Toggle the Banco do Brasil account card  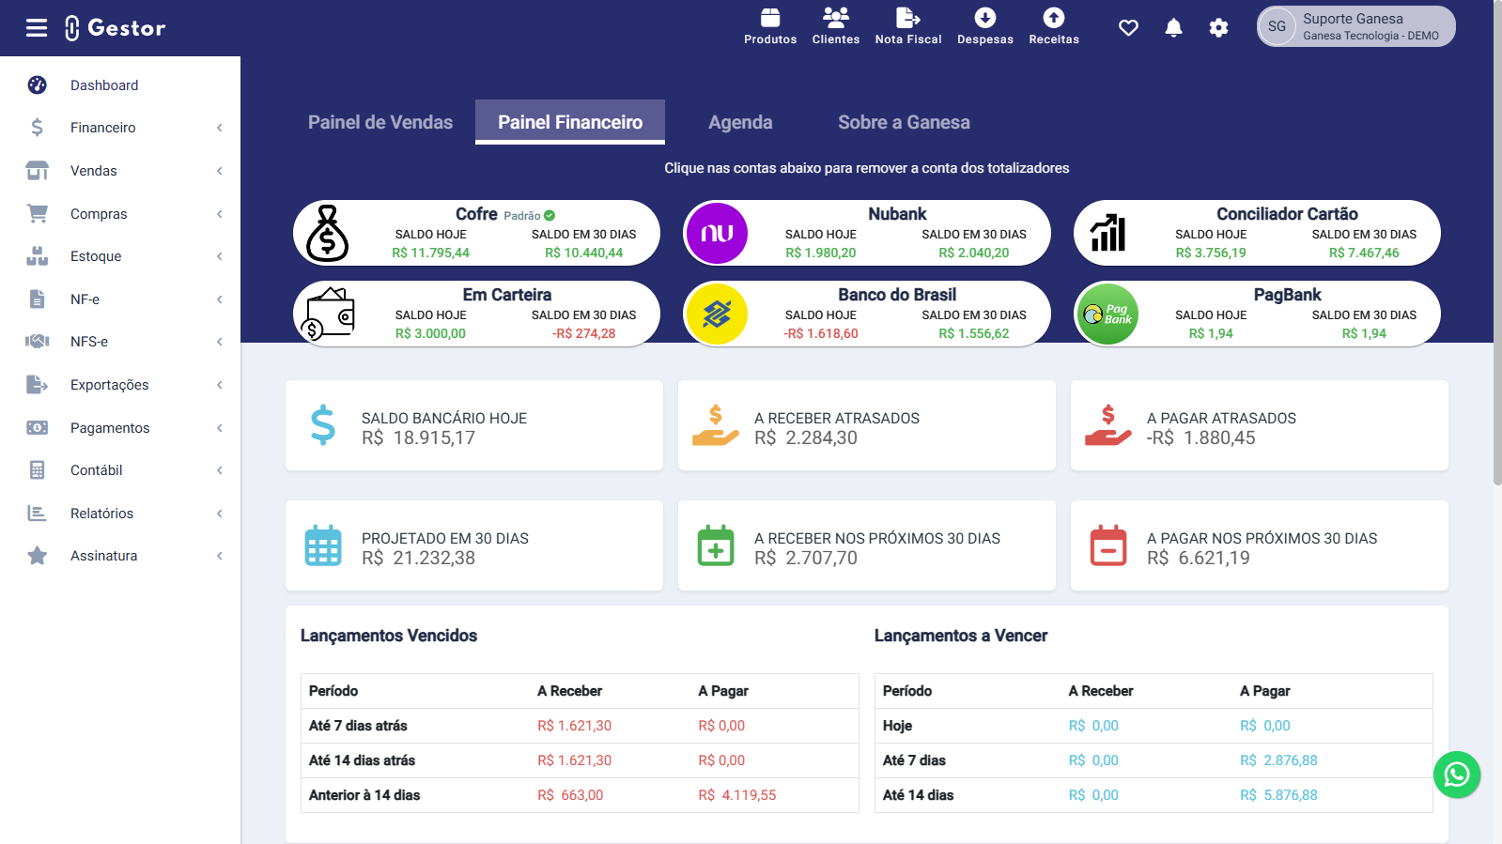[867, 314]
